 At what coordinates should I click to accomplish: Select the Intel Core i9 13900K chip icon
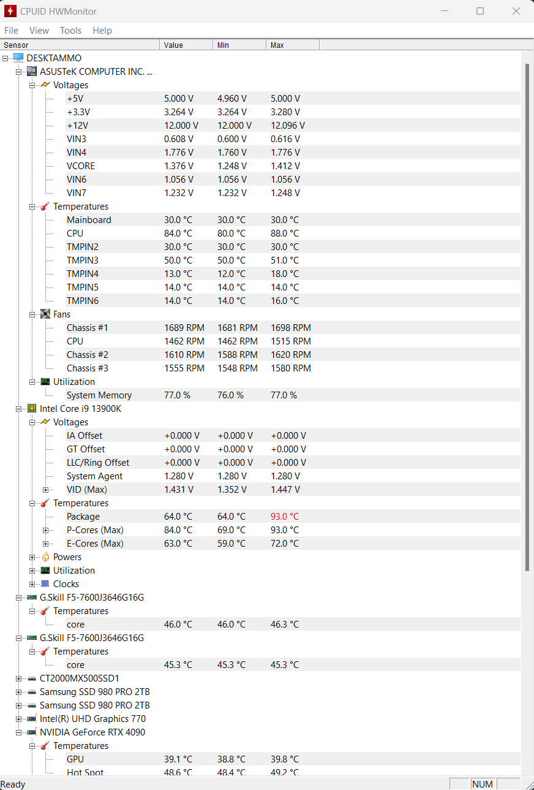[x=32, y=409]
